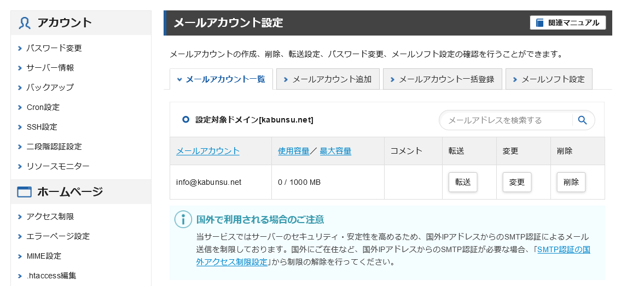Click the ホームページ section window icon
The width and height of the screenshot is (621, 286).
click(25, 192)
